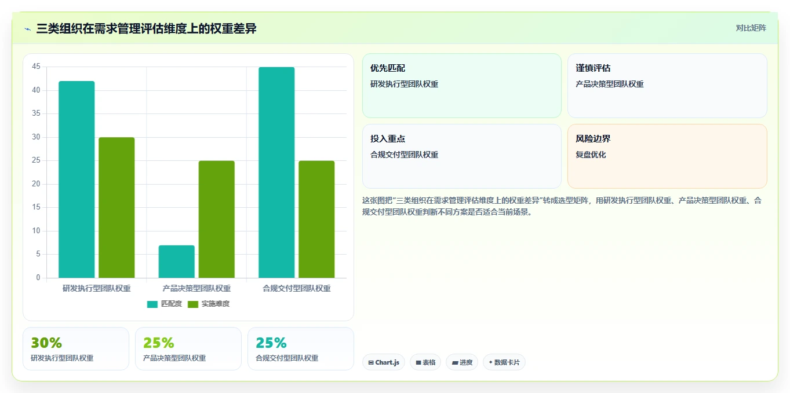Select the 投入重点 card
790x393 pixels.
[x=462, y=156]
